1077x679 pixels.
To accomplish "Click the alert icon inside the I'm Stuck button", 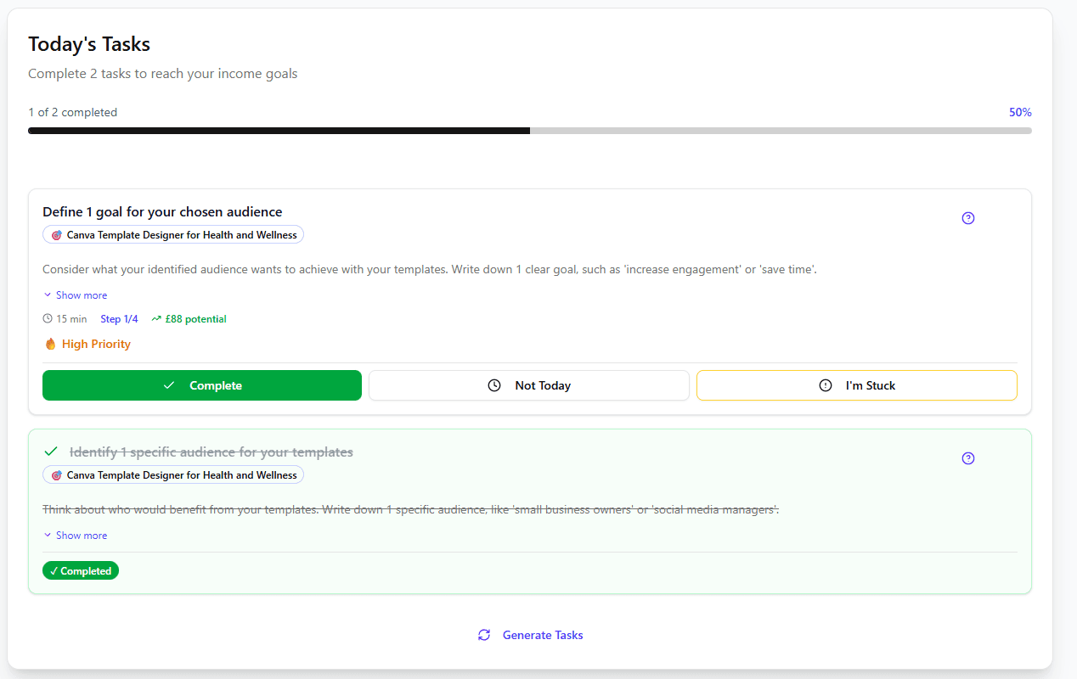I will (x=825, y=384).
